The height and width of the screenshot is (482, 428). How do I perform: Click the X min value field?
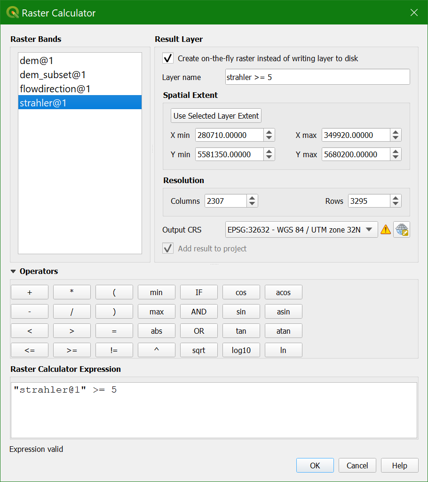coord(229,135)
